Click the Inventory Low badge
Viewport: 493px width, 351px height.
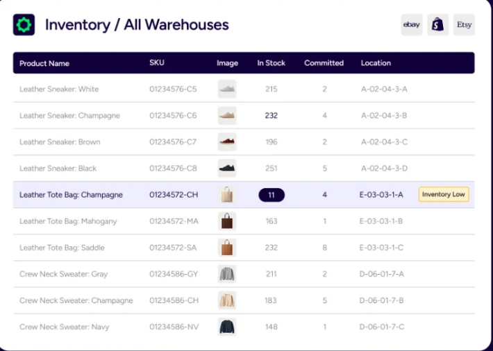[x=444, y=194]
